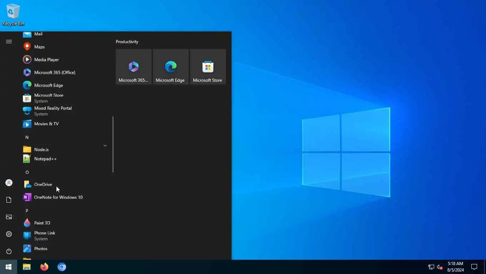
Task: Click the muted volume tray icon
Action: click(440, 267)
